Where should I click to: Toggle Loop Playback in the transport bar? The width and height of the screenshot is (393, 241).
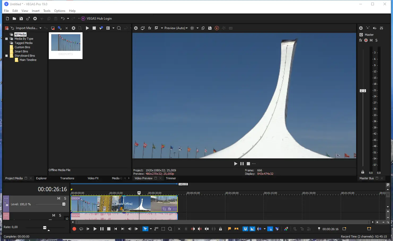tap(81, 229)
